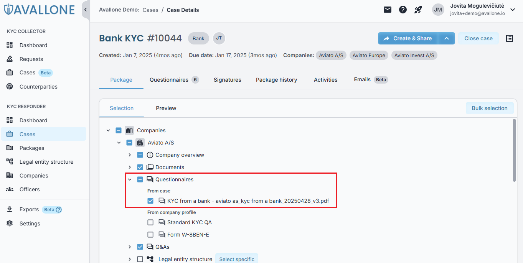Open the Create & Share dropdown arrow
Viewport: 523px width, 263px height.
pos(446,38)
